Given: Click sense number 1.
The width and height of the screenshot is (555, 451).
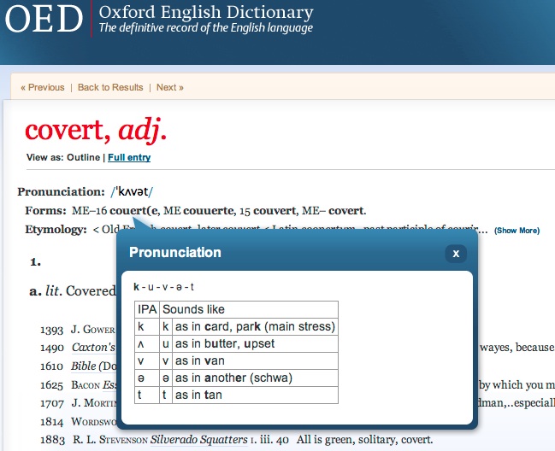Looking at the screenshot, I should coord(35,262).
